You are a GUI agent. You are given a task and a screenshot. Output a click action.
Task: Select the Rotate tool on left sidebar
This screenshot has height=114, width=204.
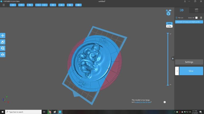click(3, 42)
